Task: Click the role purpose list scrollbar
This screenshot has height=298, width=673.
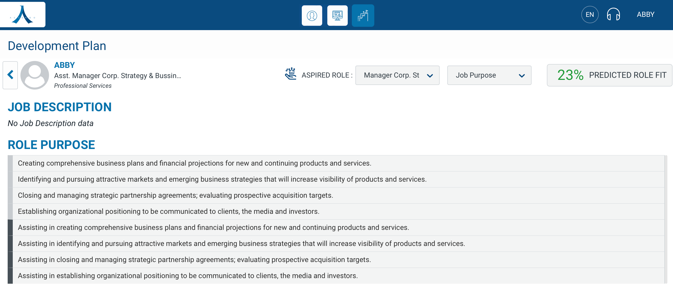Action: pos(666,219)
